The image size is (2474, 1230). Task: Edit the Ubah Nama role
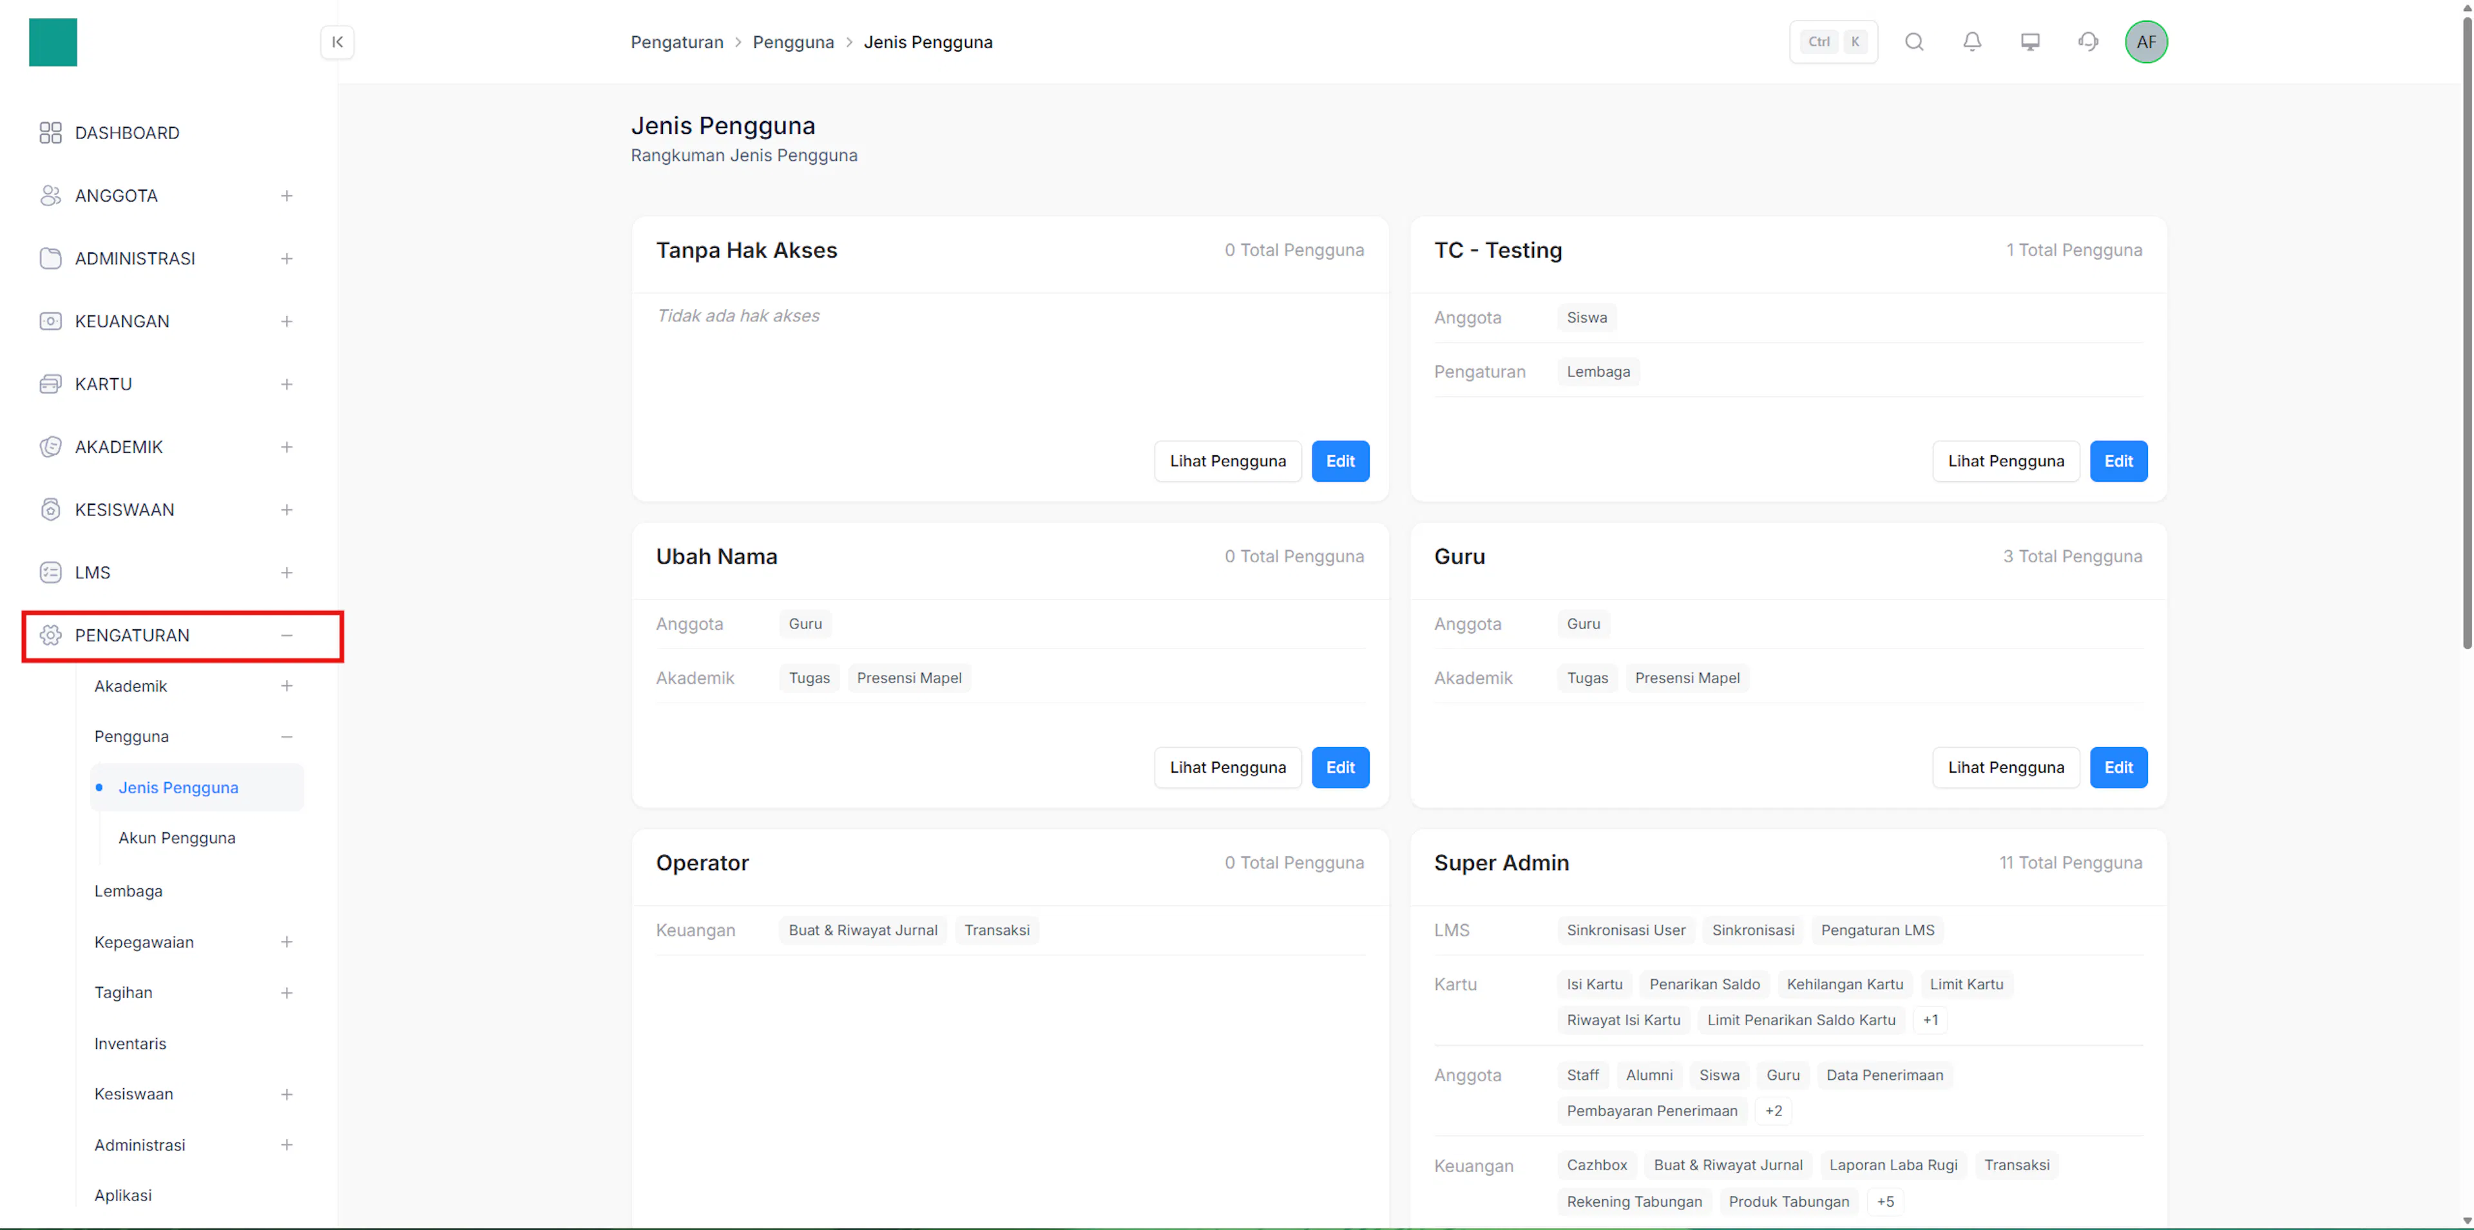(1341, 767)
